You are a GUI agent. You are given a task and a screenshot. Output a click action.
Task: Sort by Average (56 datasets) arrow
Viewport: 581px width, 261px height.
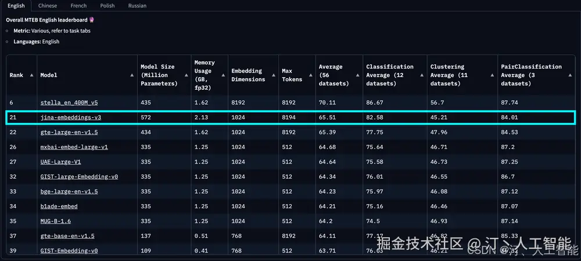(x=357, y=75)
